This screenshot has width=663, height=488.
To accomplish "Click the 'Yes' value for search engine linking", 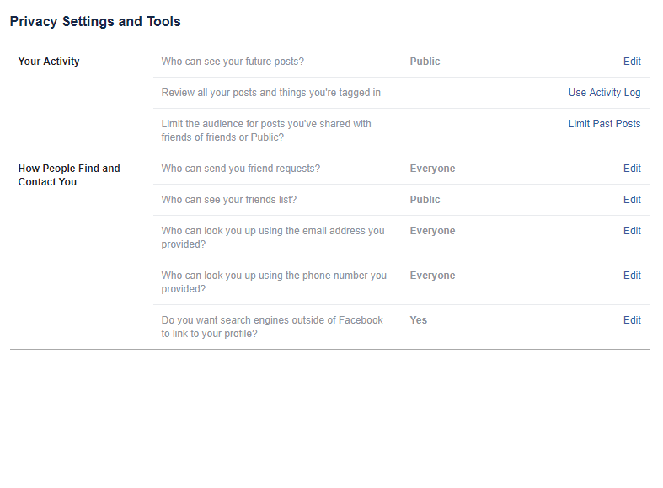I will point(419,320).
